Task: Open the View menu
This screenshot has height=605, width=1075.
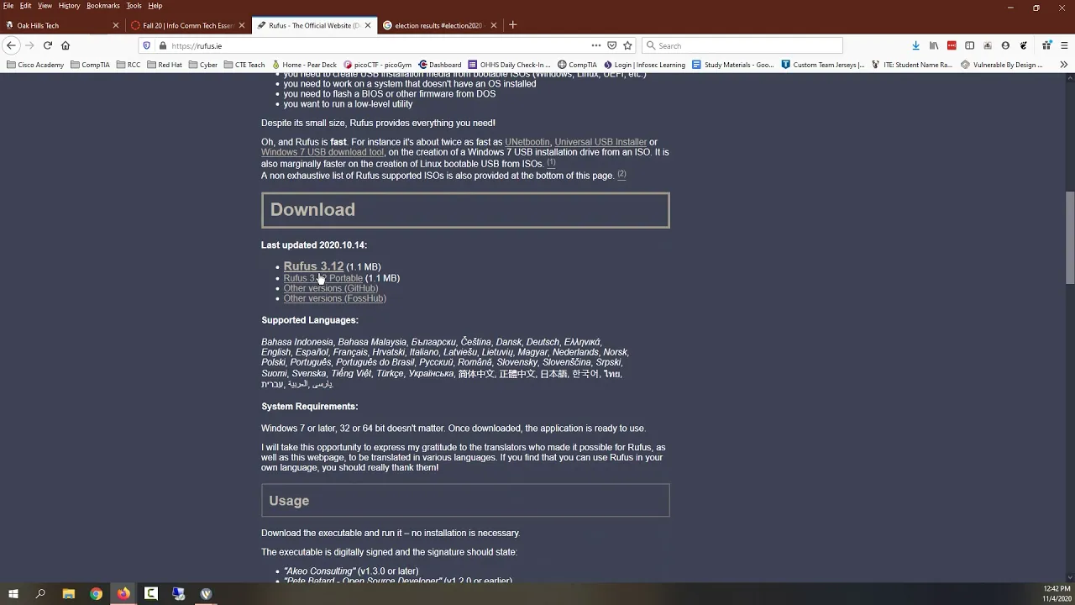Action: 45,6
